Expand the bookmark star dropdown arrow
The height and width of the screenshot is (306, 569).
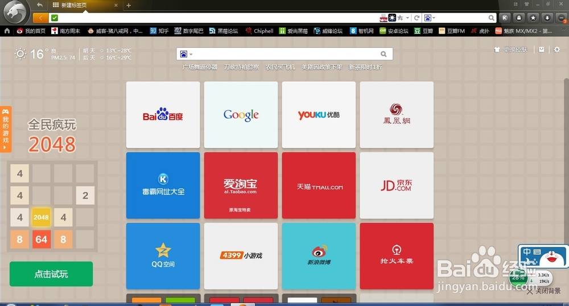tap(407, 18)
